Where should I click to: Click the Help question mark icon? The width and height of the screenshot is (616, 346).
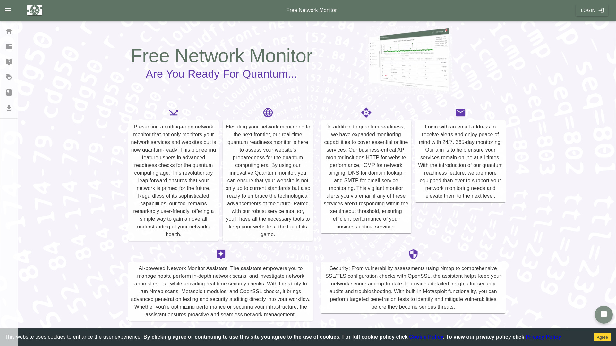click(9, 62)
